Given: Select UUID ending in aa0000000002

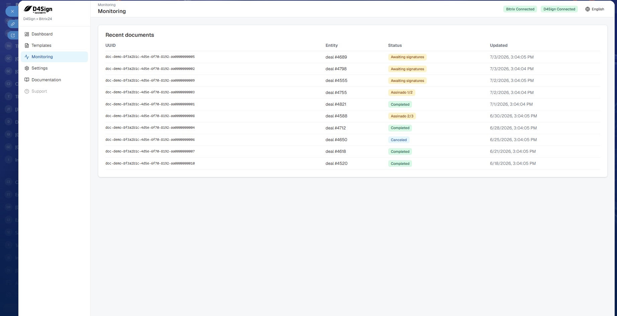Looking at the screenshot, I should pos(150,69).
